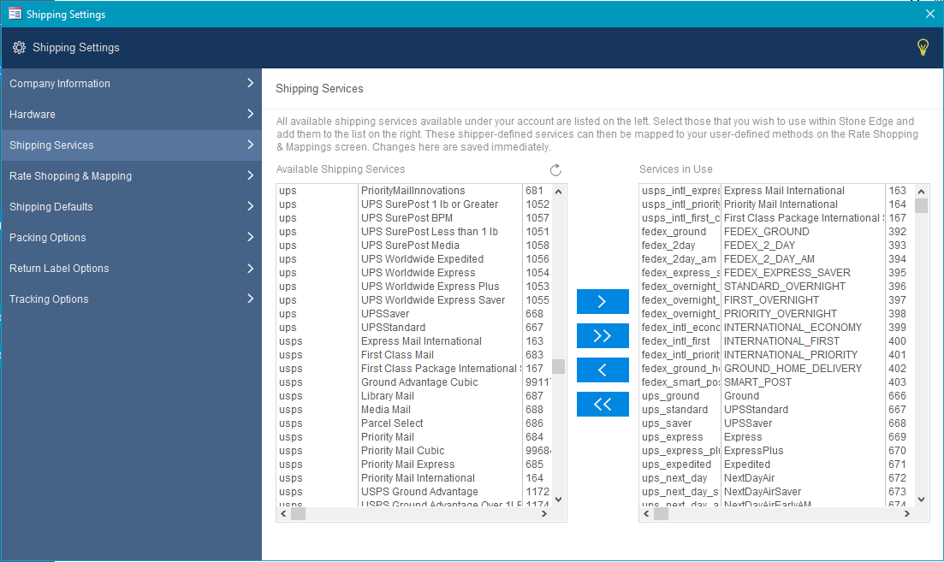Select FEDEX_GROUND in Services in Use
944x562 pixels.
point(776,232)
